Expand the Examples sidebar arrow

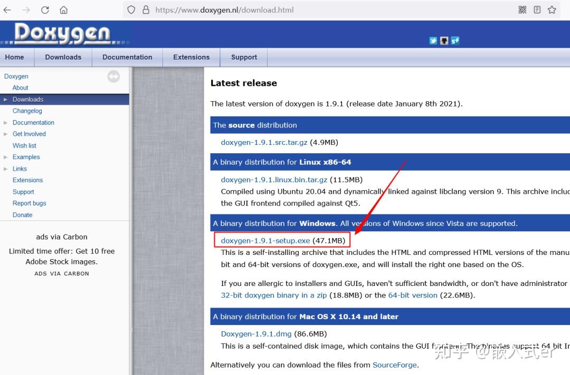[x=5, y=157]
